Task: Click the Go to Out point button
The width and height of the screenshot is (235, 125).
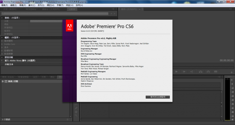Action: click(191, 72)
